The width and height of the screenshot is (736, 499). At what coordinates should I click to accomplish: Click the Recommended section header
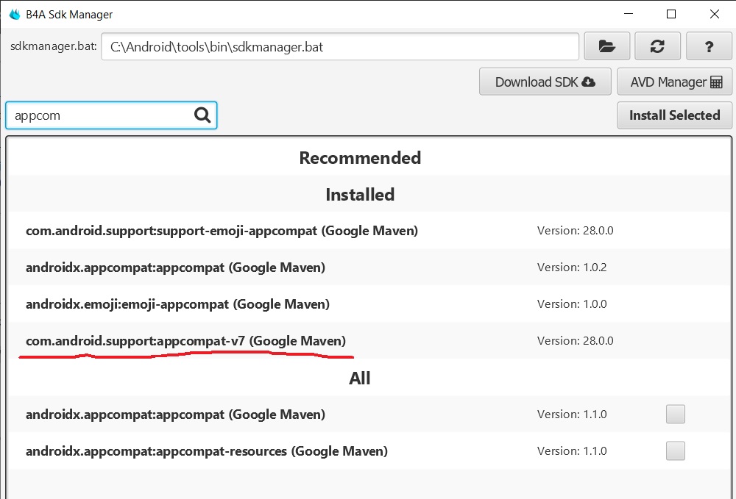[360, 158]
